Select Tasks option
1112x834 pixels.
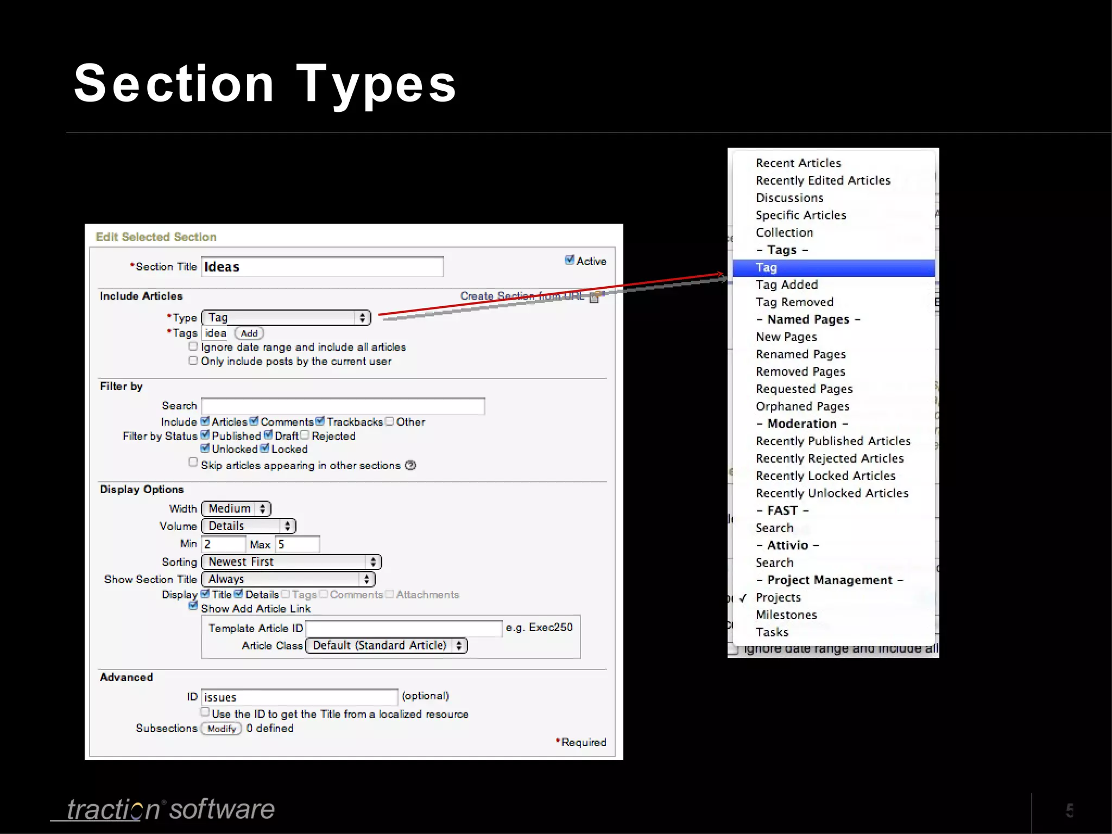coord(834,632)
